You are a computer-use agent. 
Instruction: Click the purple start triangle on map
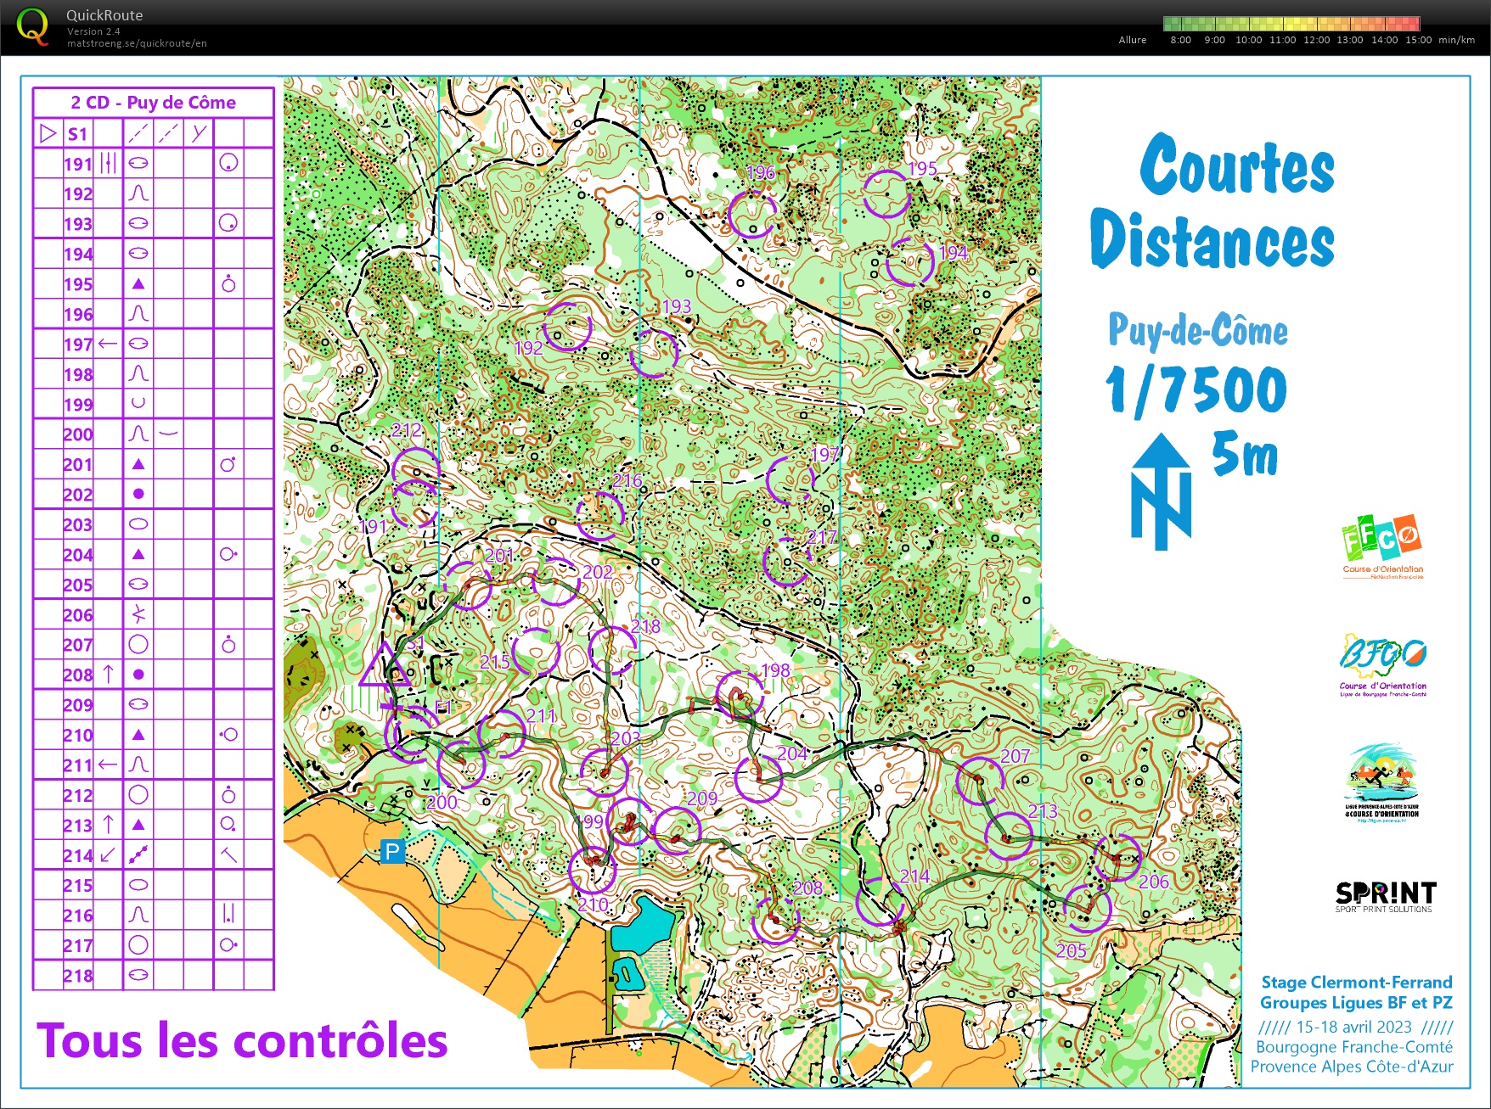[x=385, y=664]
